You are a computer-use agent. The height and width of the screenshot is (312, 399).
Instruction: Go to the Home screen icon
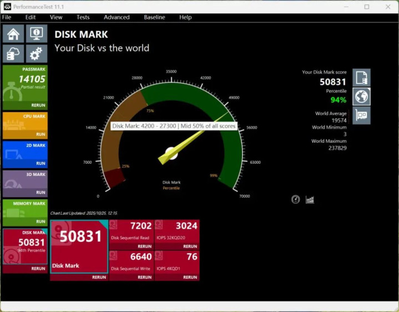[13, 34]
